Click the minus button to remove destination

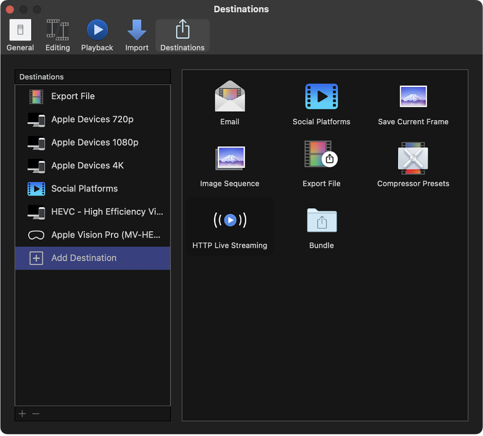[x=35, y=413]
